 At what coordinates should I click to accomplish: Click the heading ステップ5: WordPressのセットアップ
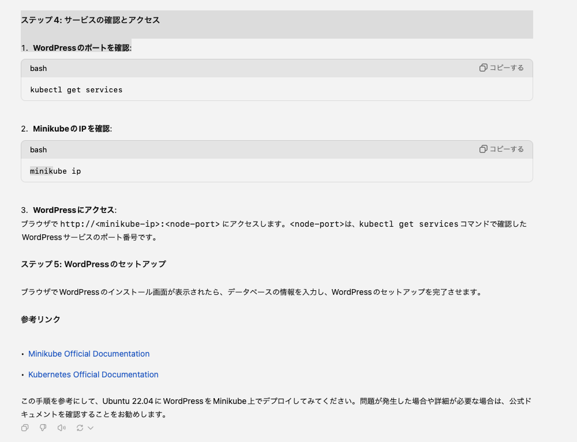(x=93, y=264)
